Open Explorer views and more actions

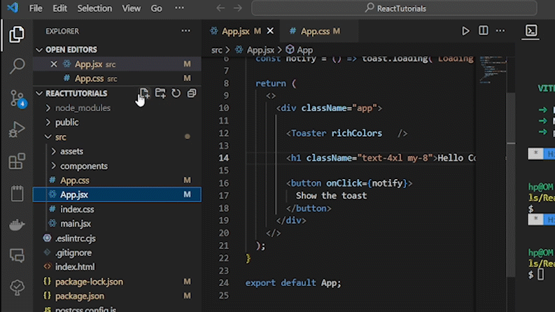[186, 31]
